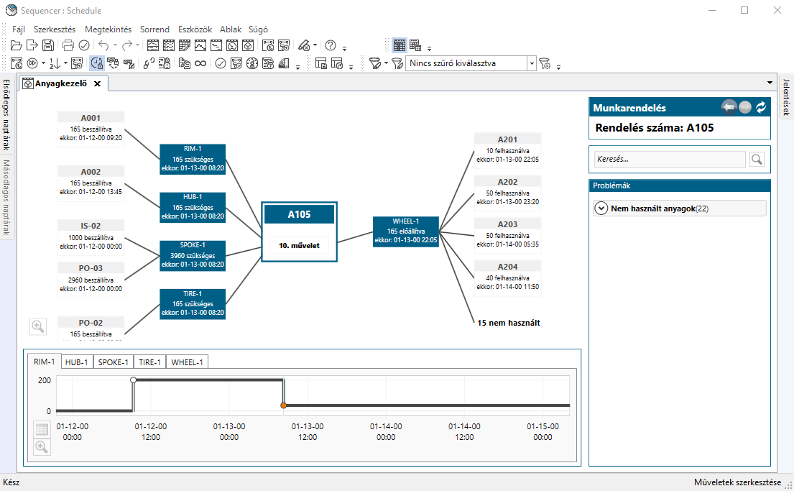This screenshot has height=491, width=794.
Task: Expand the 'Nem használt anyagok' problems group
Action: point(601,208)
